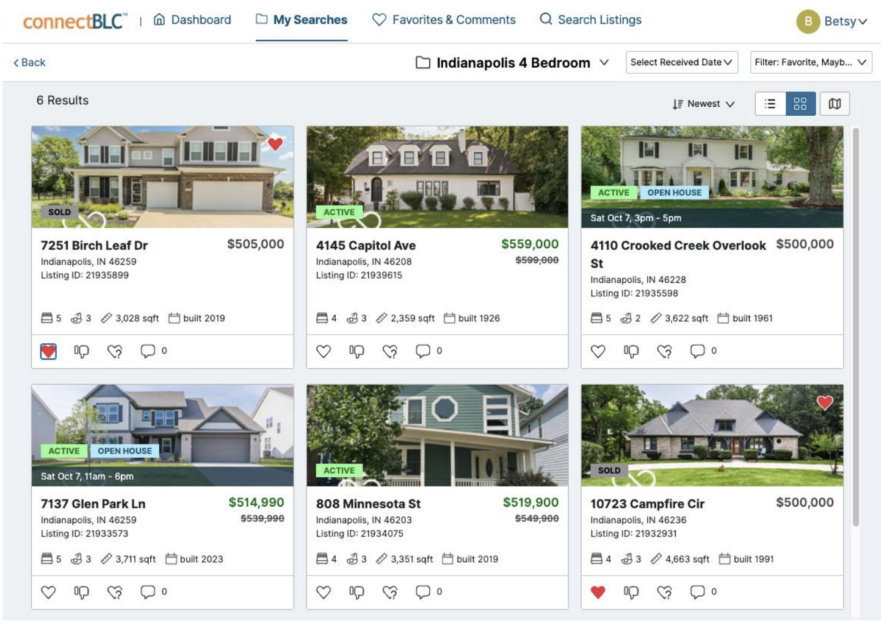
Task: Favorite the 4145 Capitol Ave listing
Action: pyautogui.click(x=324, y=351)
